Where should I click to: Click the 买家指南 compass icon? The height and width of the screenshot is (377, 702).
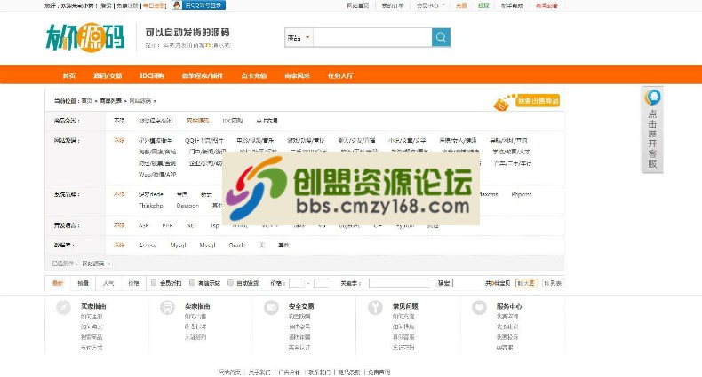(64, 308)
